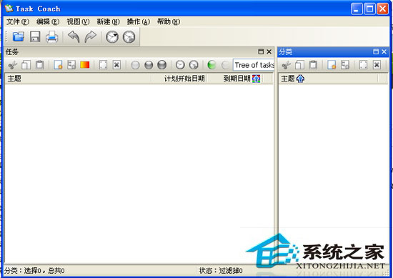Paste in the 分类 panel toolbar
The height and width of the screenshot is (278, 393).
pyautogui.click(x=313, y=65)
